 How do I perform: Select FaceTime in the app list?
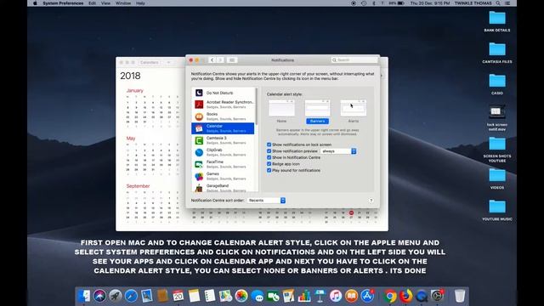tap(223, 164)
